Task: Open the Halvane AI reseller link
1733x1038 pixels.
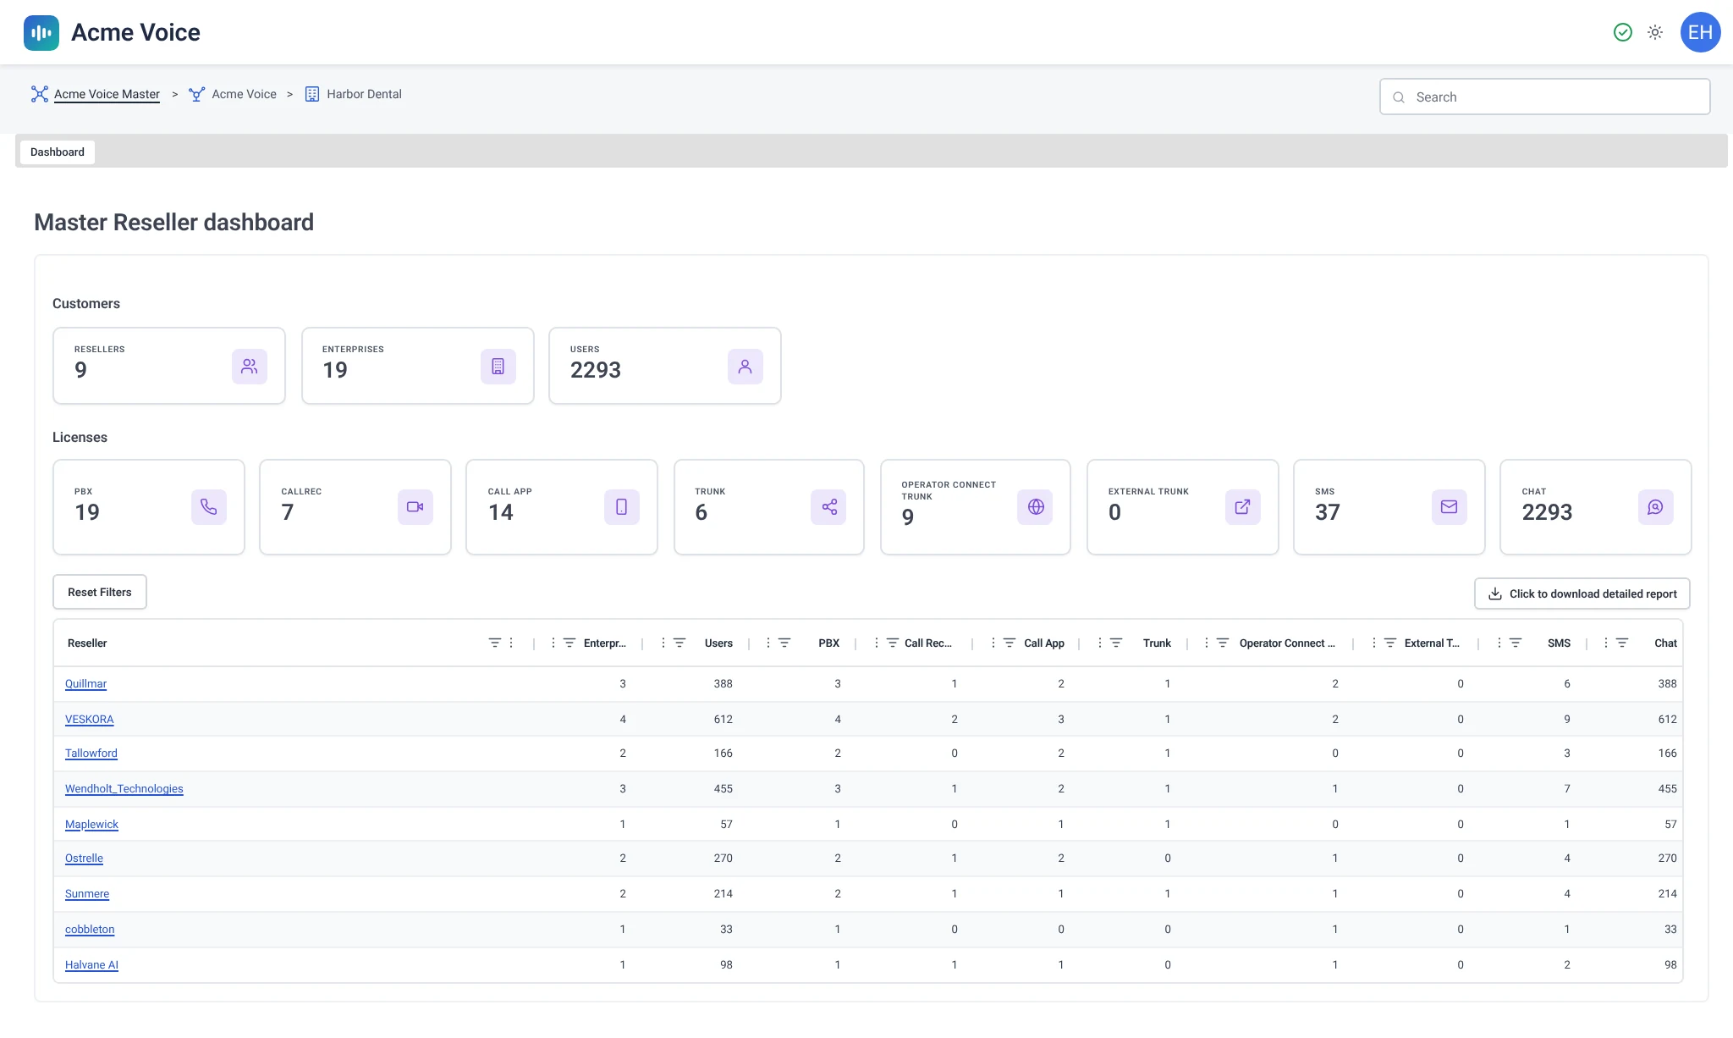Action: tap(91, 964)
